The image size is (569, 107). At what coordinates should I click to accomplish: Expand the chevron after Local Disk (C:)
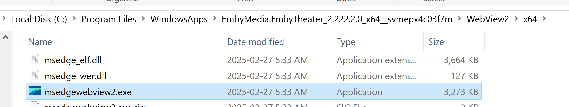click(x=74, y=19)
